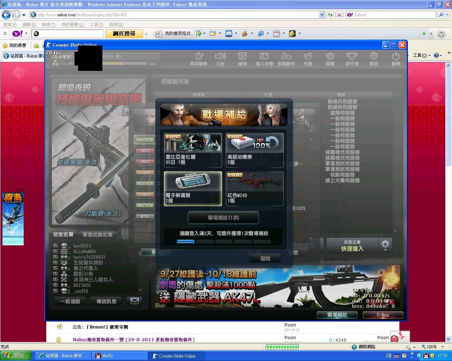
Task: Click the Windows 開始 start button
Action: click(16, 356)
